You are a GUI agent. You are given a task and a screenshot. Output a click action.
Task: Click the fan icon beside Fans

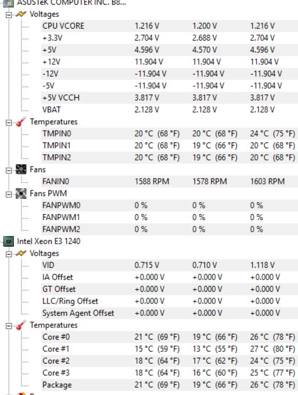tap(21, 169)
